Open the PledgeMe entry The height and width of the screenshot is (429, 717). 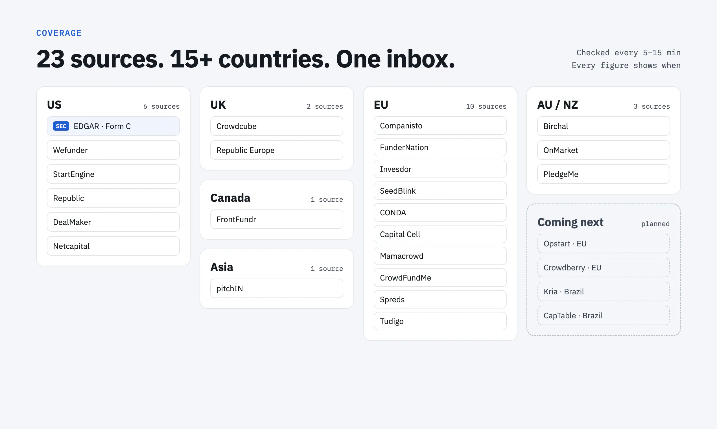pyautogui.click(x=603, y=174)
